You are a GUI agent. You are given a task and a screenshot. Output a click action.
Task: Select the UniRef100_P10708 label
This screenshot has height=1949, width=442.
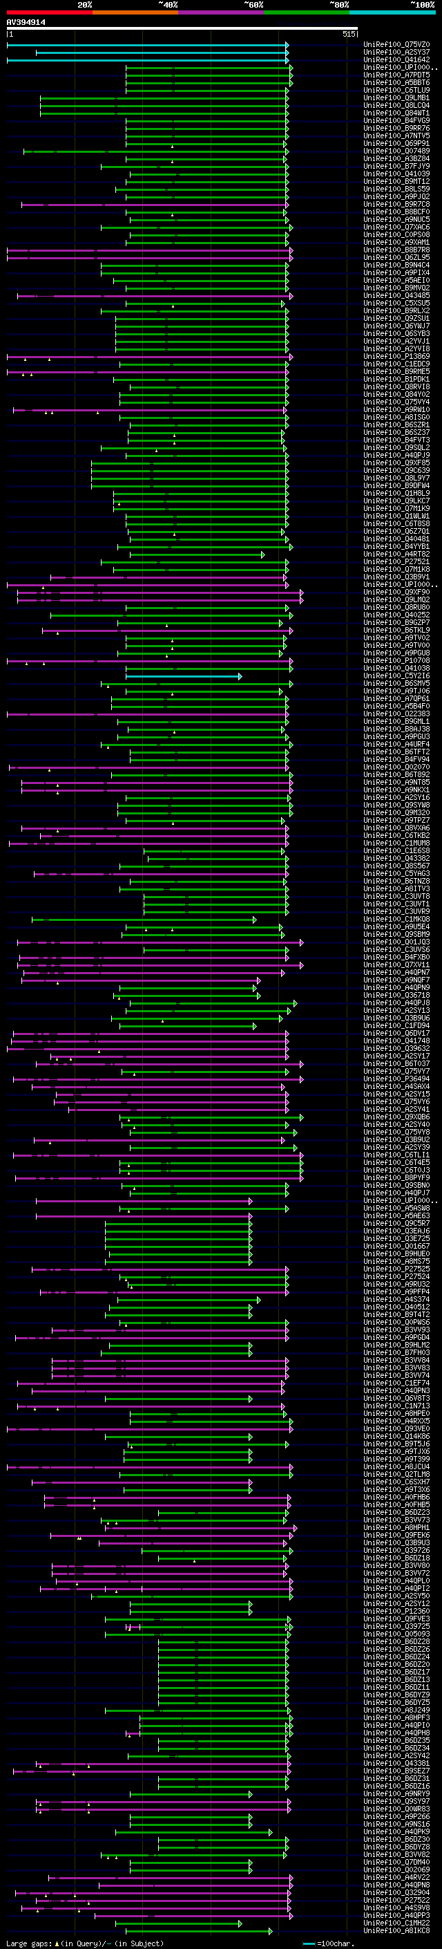(x=396, y=660)
